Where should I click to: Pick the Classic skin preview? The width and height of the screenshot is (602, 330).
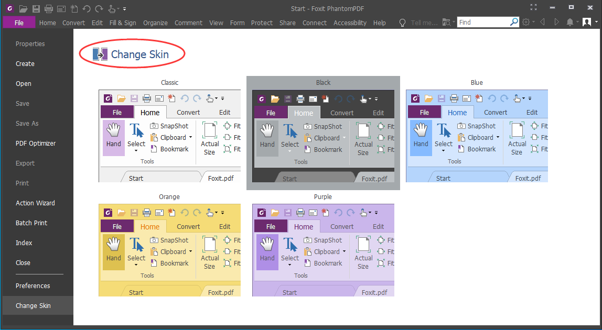pyautogui.click(x=170, y=136)
